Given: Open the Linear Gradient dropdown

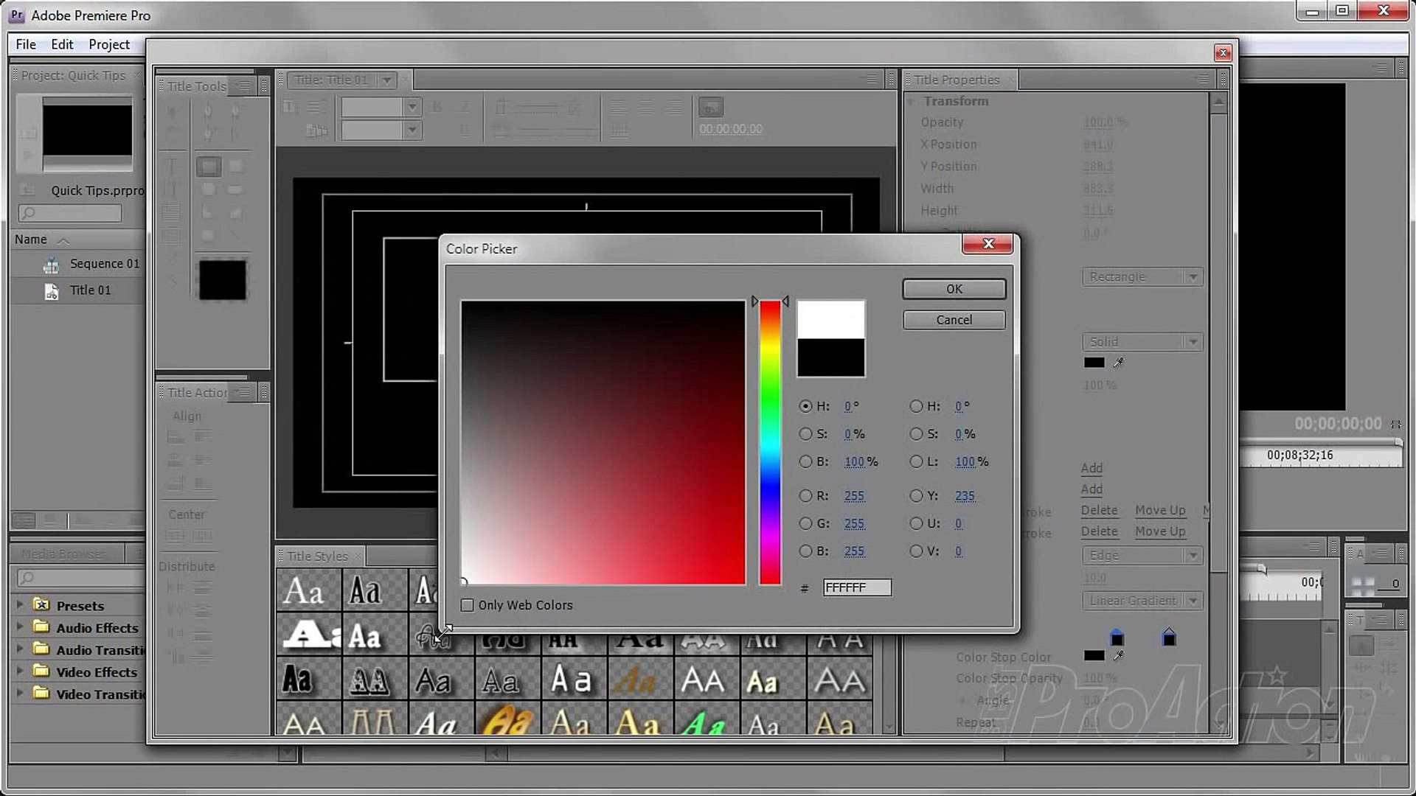Looking at the screenshot, I should 1142,601.
